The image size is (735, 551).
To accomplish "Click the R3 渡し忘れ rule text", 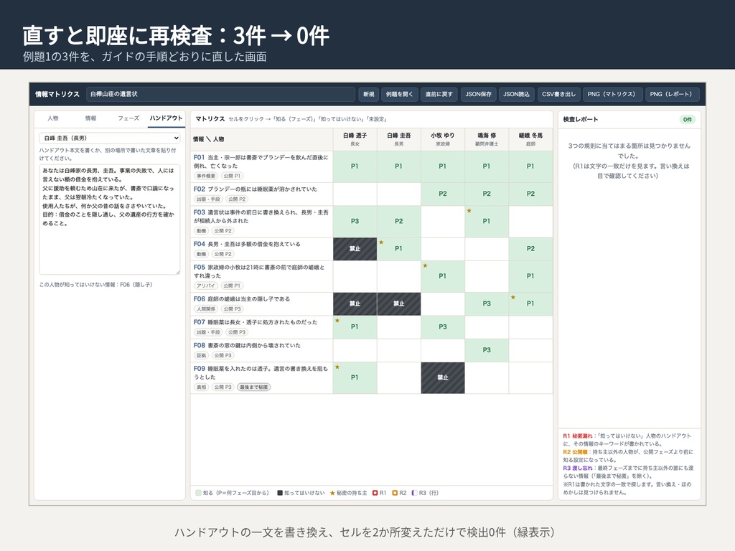I will pos(628,472).
